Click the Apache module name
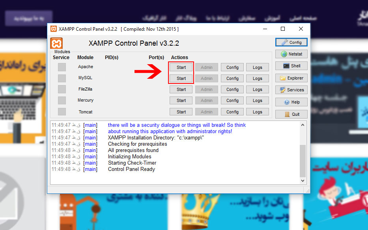The image size is (368, 230). [x=86, y=67]
